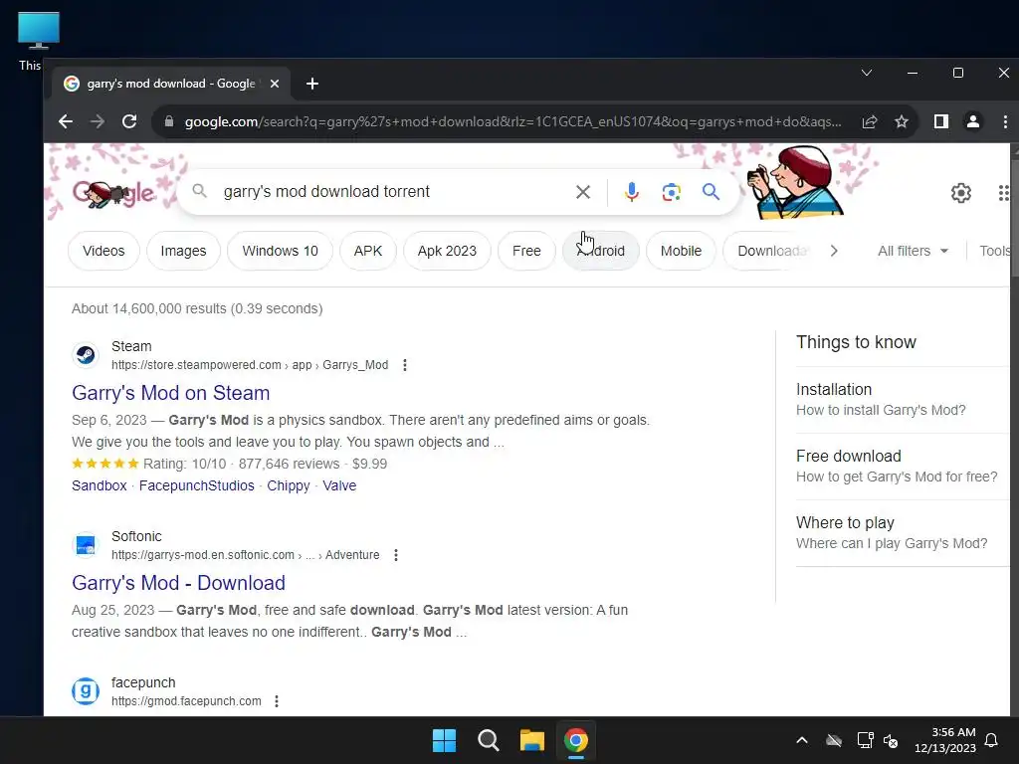Bookmark this page with the star icon
Viewport: 1019px width, 764px height.
coord(902,121)
